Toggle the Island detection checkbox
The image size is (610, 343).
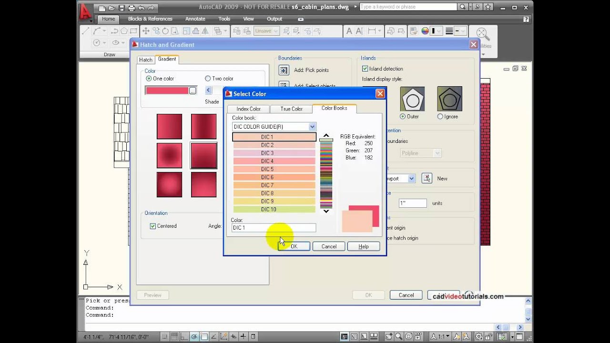365,69
